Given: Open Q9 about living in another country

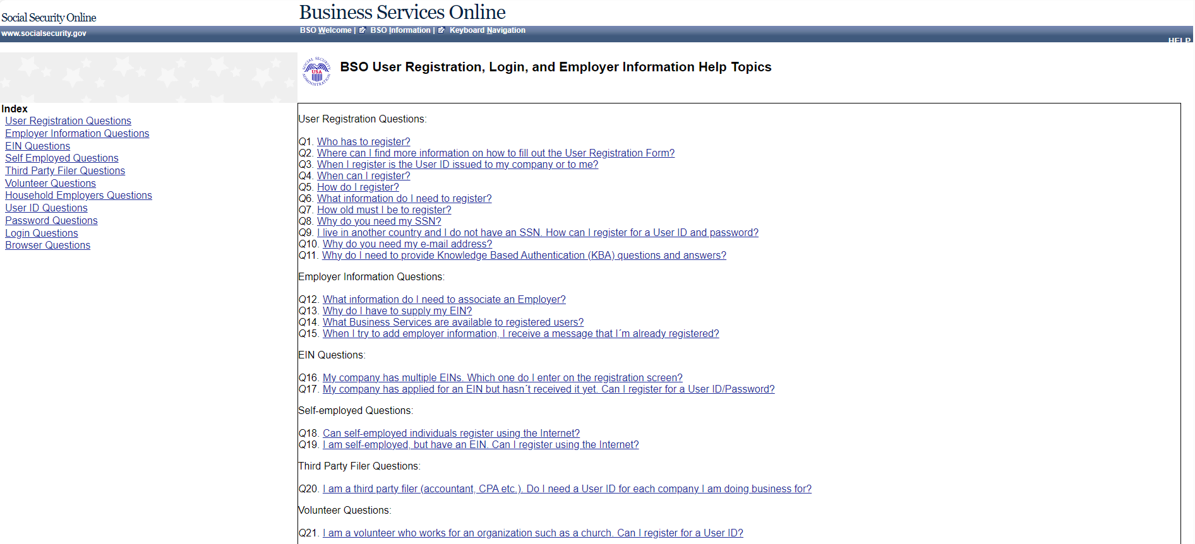Looking at the screenshot, I should (x=537, y=233).
